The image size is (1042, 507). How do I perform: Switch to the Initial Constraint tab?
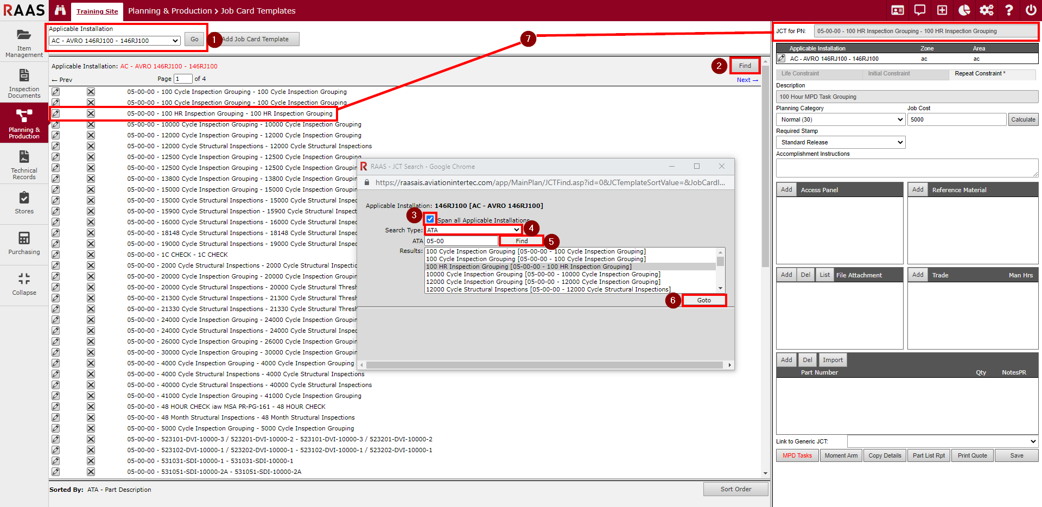coord(888,74)
